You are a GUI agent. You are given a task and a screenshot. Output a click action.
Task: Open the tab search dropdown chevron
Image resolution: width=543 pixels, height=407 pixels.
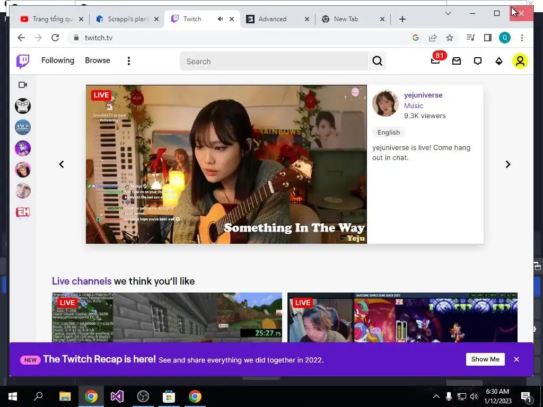click(448, 13)
